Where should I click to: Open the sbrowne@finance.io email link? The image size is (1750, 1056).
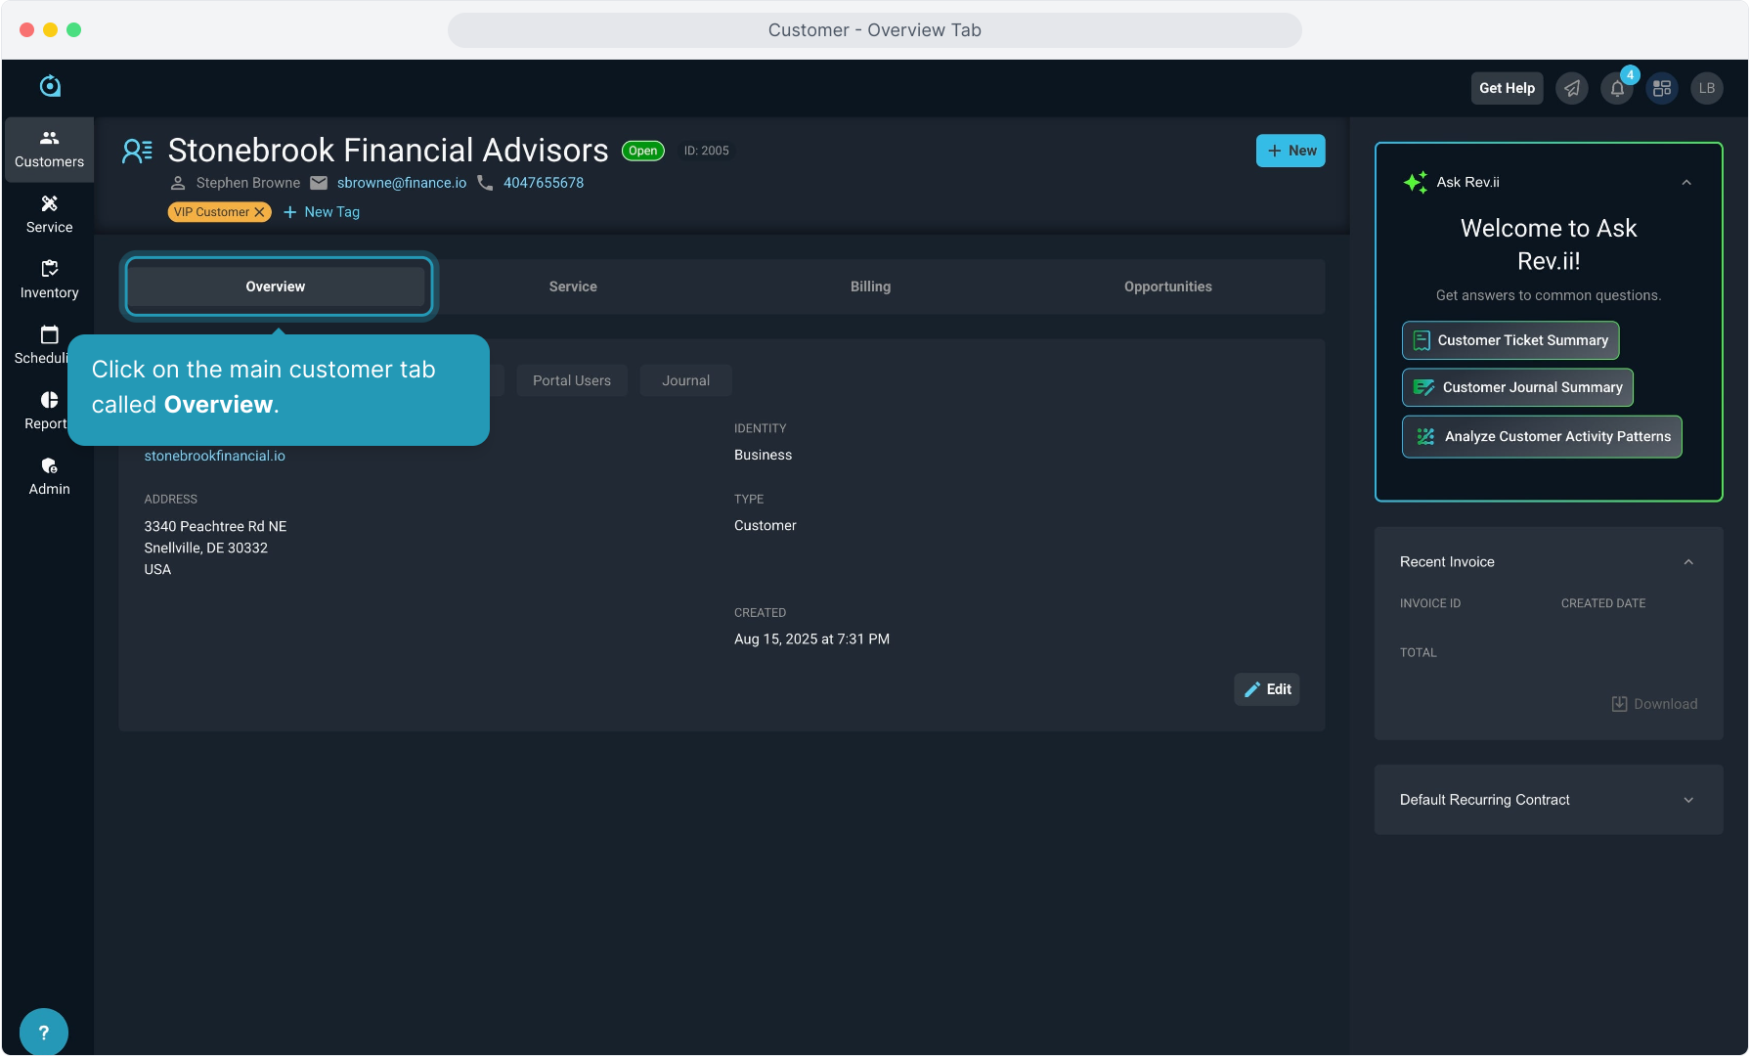(x=402, y=183)
